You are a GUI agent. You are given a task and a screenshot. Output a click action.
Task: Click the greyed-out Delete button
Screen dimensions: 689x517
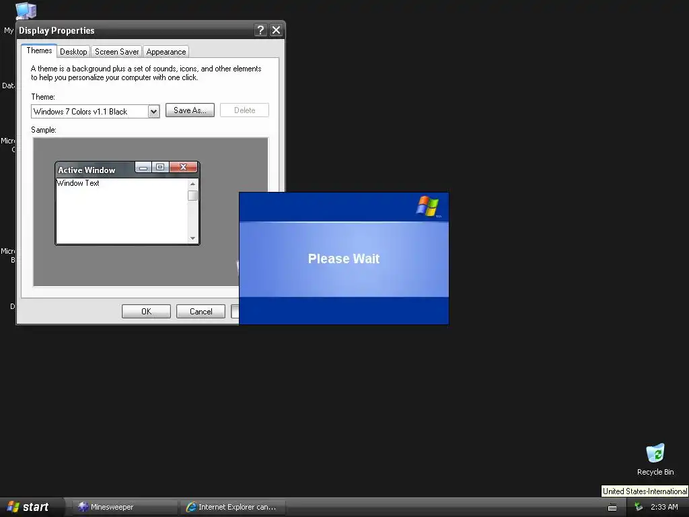pos(244,110)
